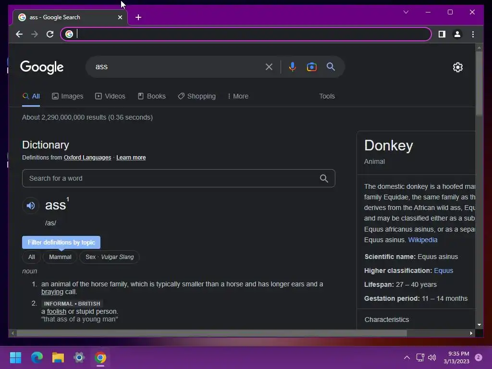The image size is (492, 369).
Task: Switch to the Shopping tab
Action: [197, 96]
